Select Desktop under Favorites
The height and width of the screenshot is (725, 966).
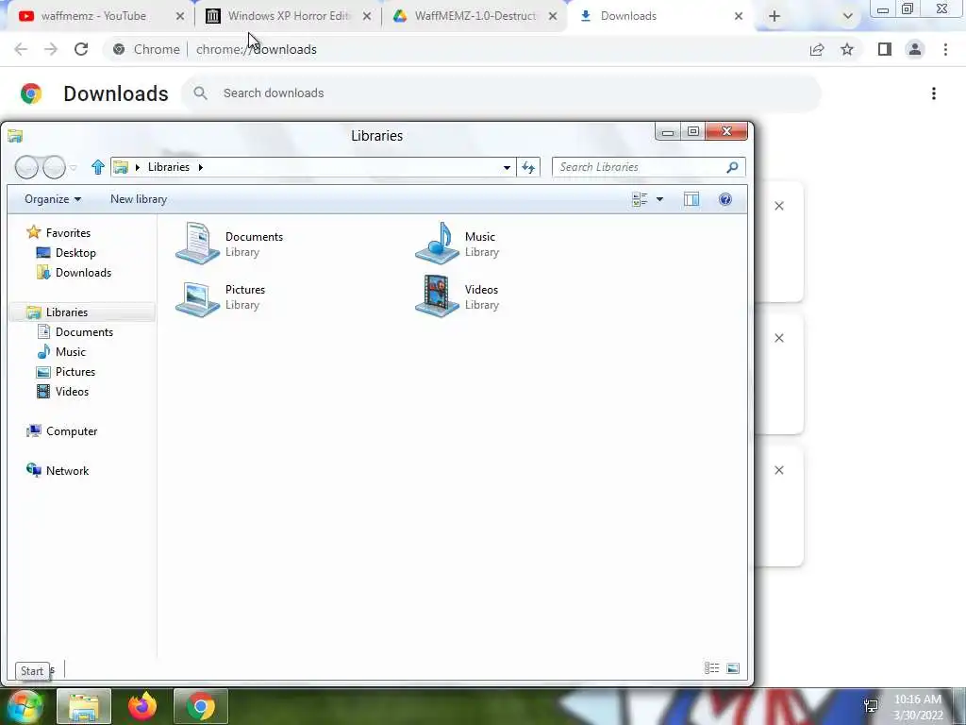click(67, 253)
